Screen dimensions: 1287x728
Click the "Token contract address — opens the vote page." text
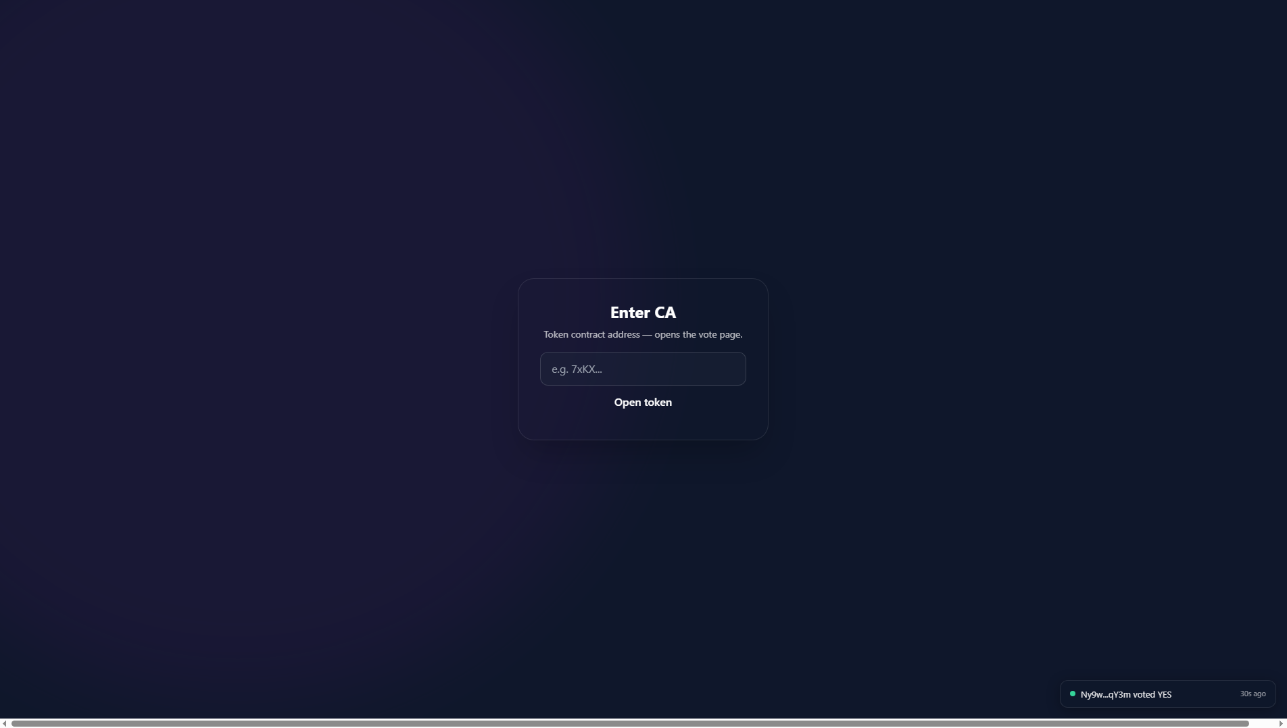(x=643, y=335)
